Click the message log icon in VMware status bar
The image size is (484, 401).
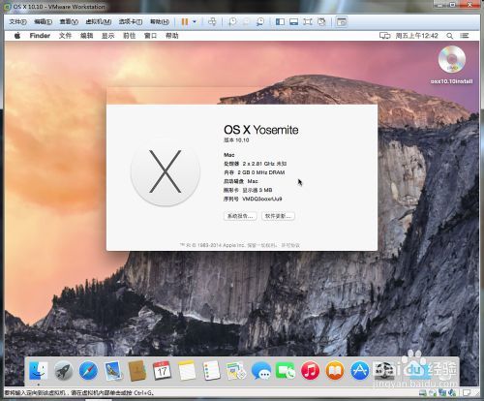click(x=467, y=393)
